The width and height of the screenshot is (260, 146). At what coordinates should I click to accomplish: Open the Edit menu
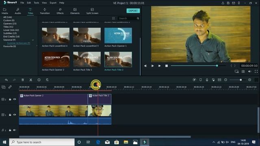(29, 3)
